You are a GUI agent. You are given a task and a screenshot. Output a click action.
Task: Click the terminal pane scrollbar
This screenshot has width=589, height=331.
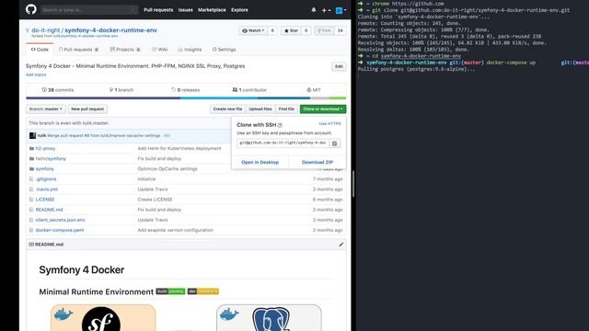tap(353, 184)
